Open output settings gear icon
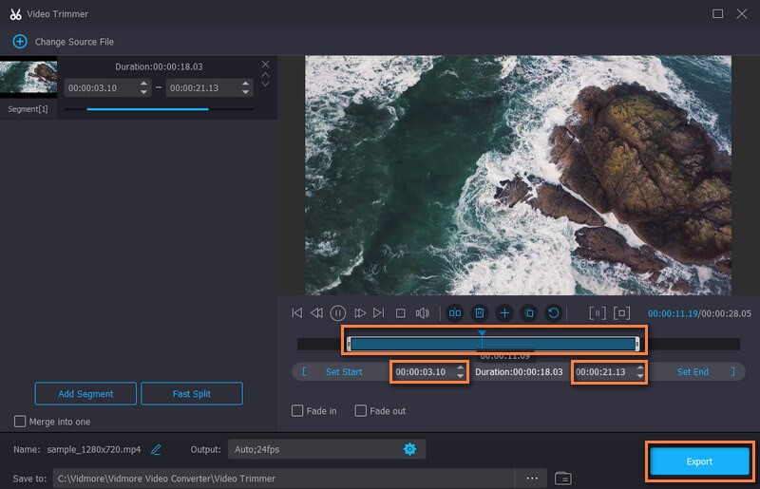760x489 pixels. point(409,449)
